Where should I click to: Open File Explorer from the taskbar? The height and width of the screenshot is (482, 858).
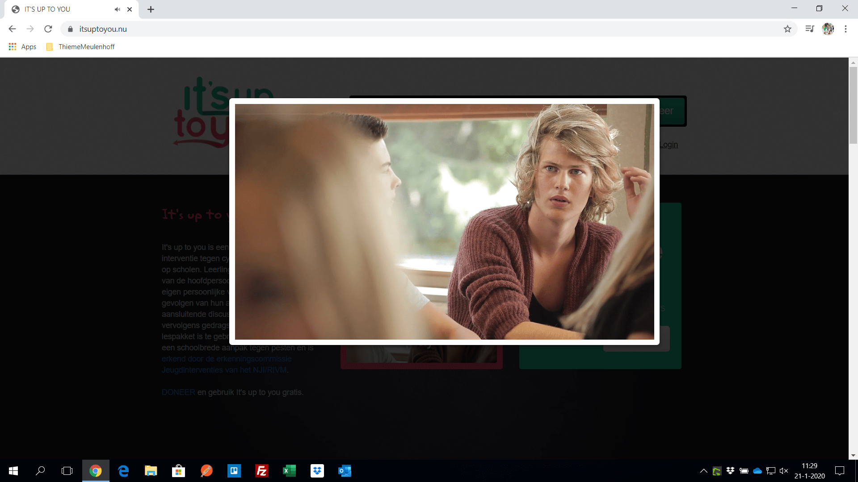[151, 471]
